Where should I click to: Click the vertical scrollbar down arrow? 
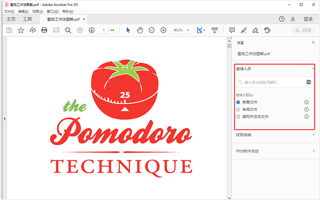(x=229, y=198)
